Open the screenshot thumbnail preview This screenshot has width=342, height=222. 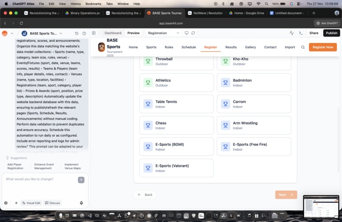coord(321,207)
